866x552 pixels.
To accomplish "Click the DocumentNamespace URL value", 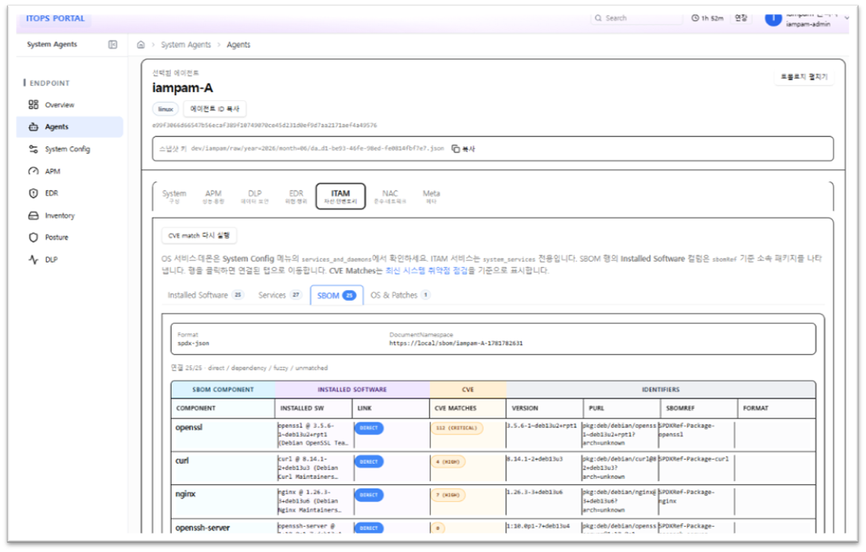I will coord(456,343).
